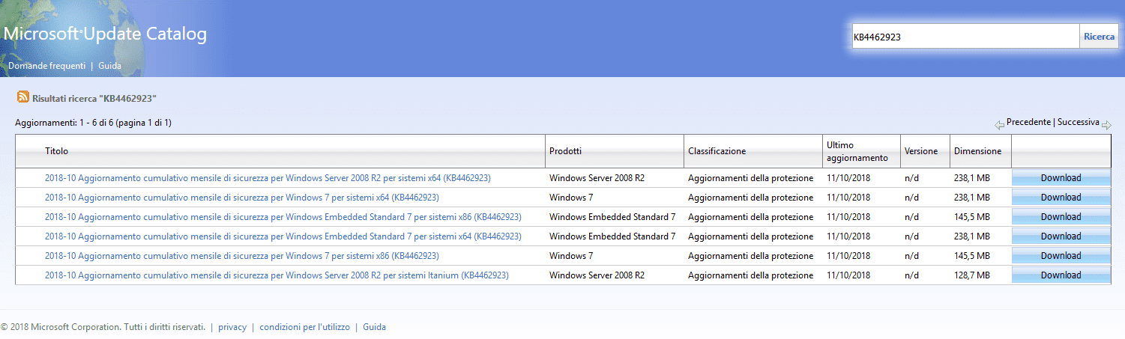The image size is (1125, 339).
Task: Sort by Classificazione column header
Action: pyautogui.click(x=717, y=151)
